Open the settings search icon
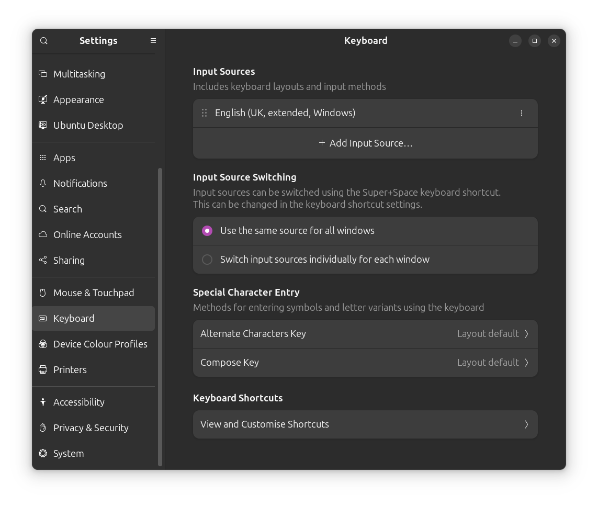This screenshot has width=598, height=505. point(44,41)
